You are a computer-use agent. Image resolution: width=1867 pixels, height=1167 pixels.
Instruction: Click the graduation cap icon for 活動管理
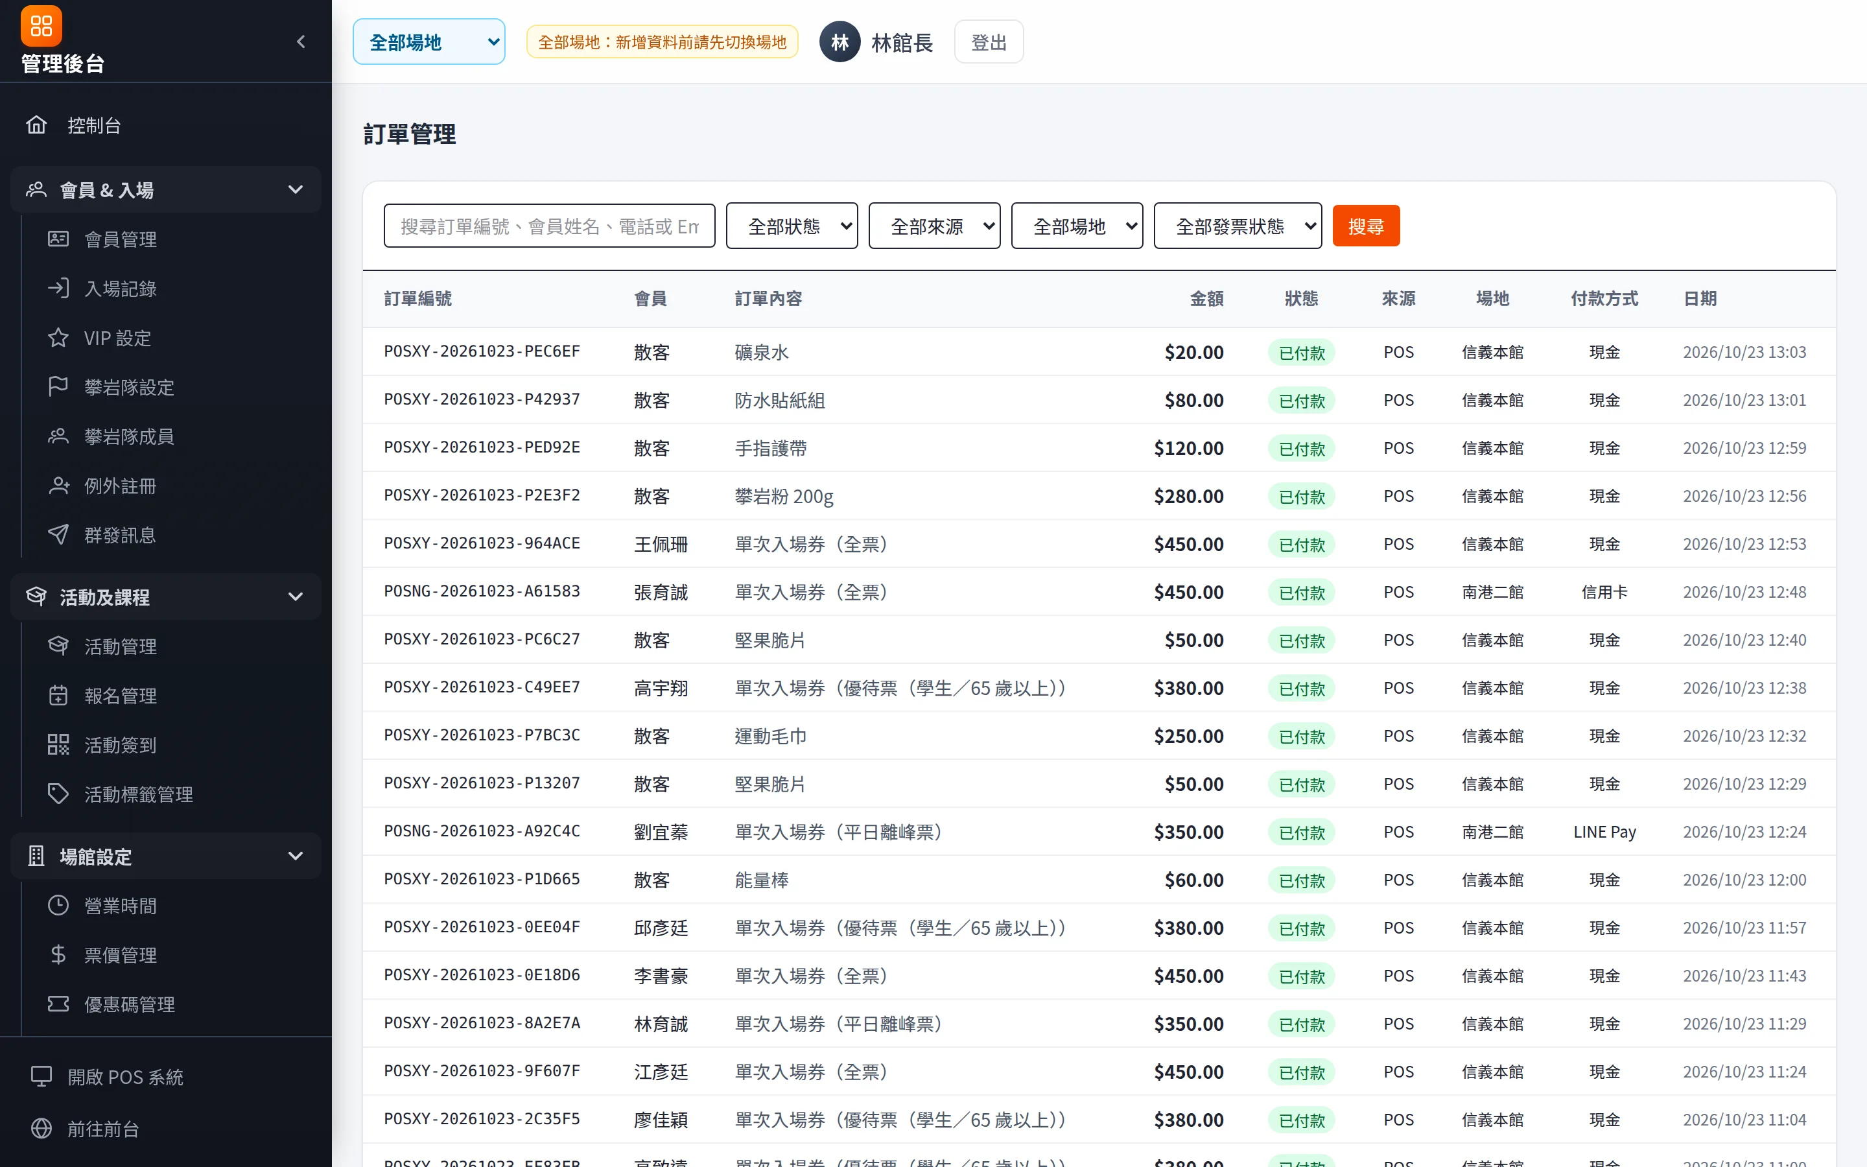coord(58,646)
